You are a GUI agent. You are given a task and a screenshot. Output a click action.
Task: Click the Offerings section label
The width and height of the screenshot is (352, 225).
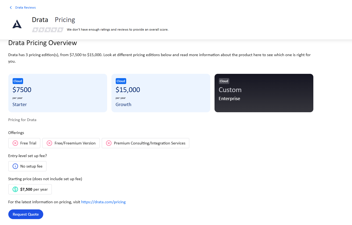pyautogui.click(x=16, y=133)
